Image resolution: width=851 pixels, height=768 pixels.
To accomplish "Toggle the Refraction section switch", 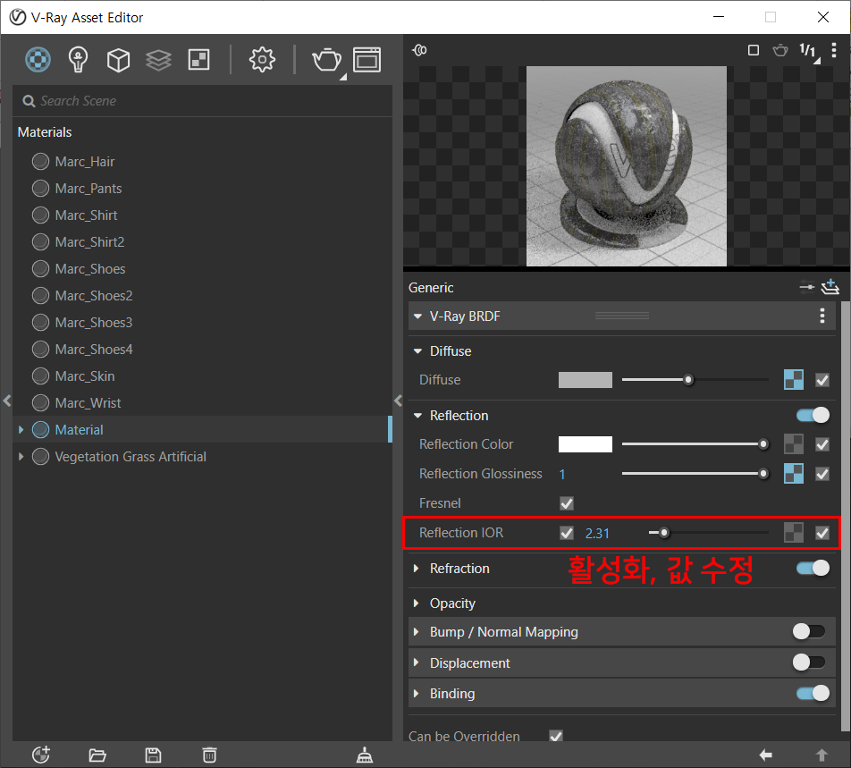I will point(813,569).
